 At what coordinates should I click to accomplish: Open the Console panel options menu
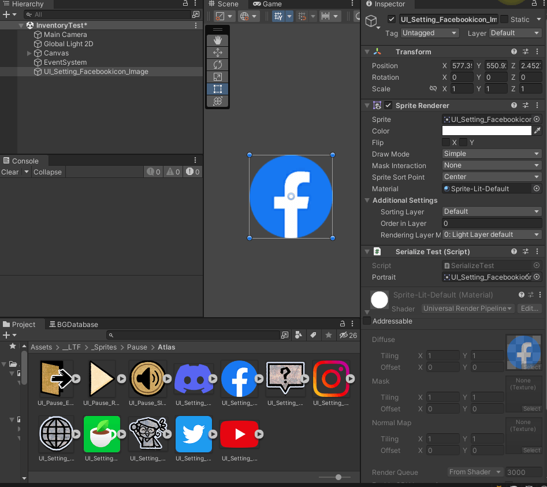click(195, 160)
